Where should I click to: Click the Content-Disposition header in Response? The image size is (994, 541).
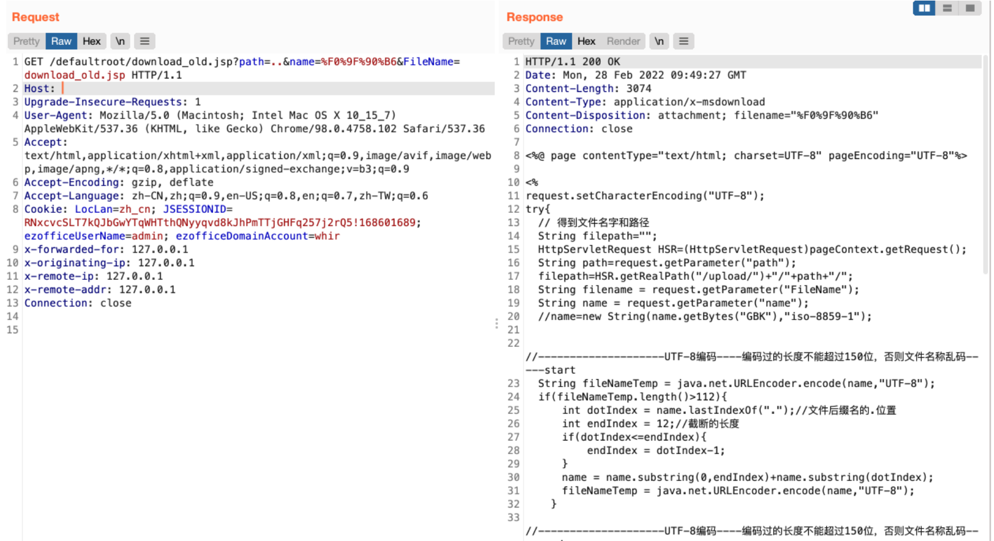pyautogui.click(x=585, y=115)
